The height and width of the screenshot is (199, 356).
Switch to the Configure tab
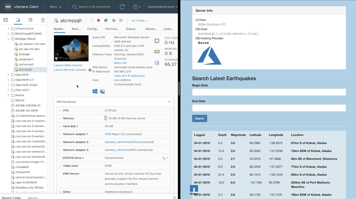pos(93,29)
